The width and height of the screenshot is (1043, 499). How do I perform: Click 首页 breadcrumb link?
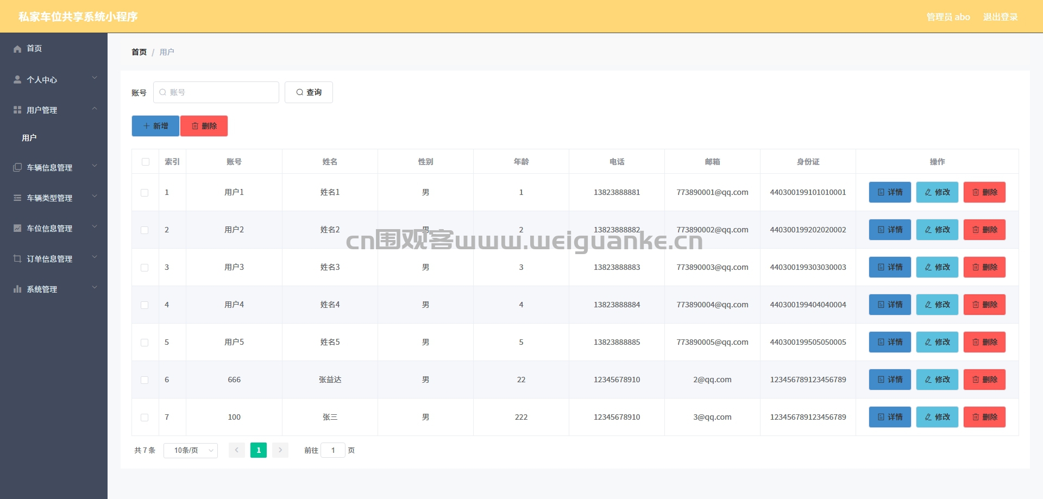[x=139, y=52]
